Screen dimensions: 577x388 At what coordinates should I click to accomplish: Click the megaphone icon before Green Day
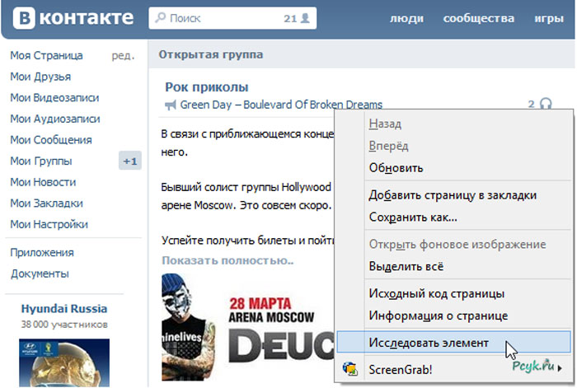[170, 105]
